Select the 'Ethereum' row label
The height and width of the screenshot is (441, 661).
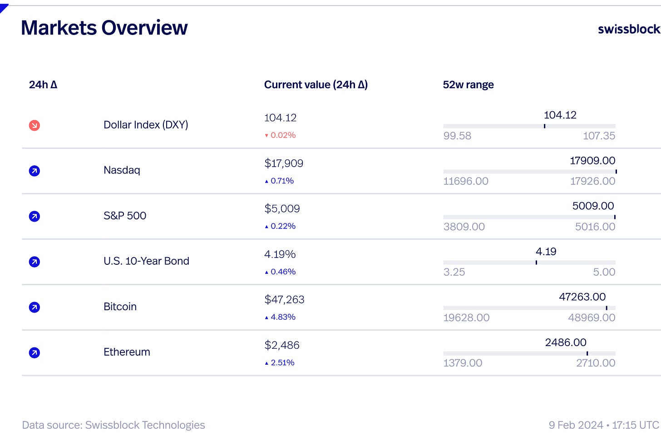click(x=127, y=352)
